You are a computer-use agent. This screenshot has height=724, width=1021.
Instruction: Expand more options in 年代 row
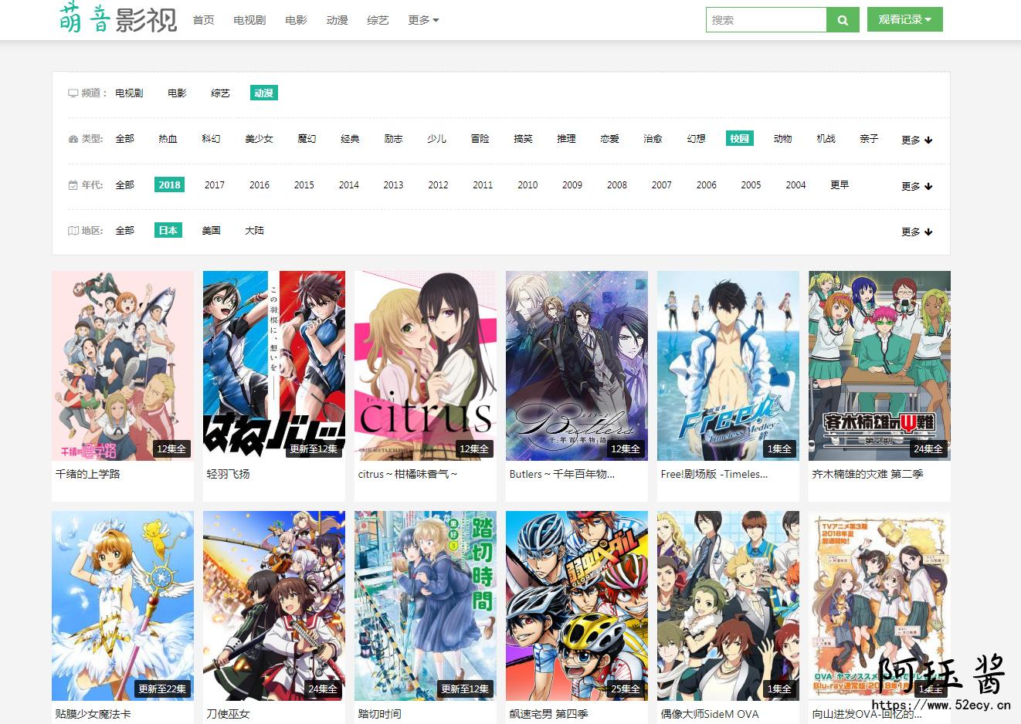point(917,186)
